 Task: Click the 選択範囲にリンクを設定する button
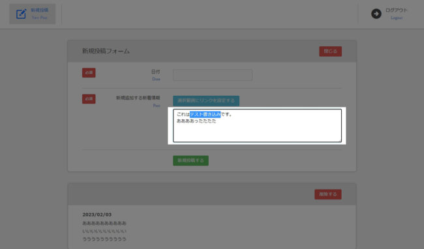coord(206,101)
